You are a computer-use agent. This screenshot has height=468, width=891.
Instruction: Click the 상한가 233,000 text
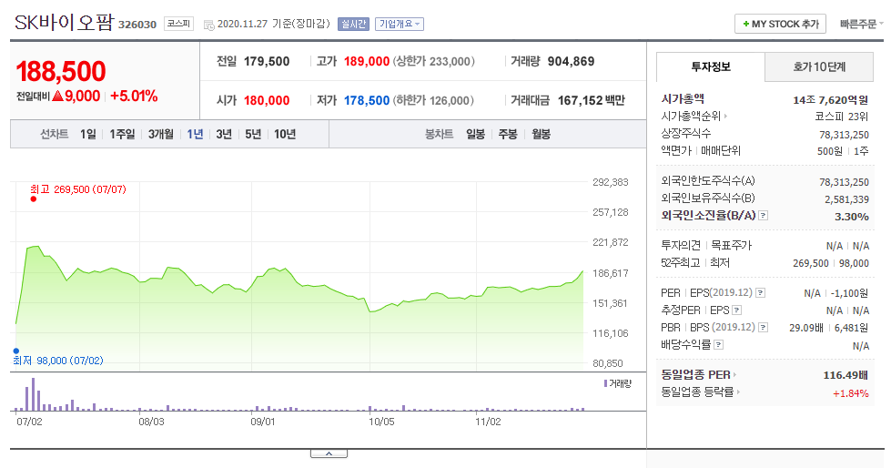tap(433, 61)
